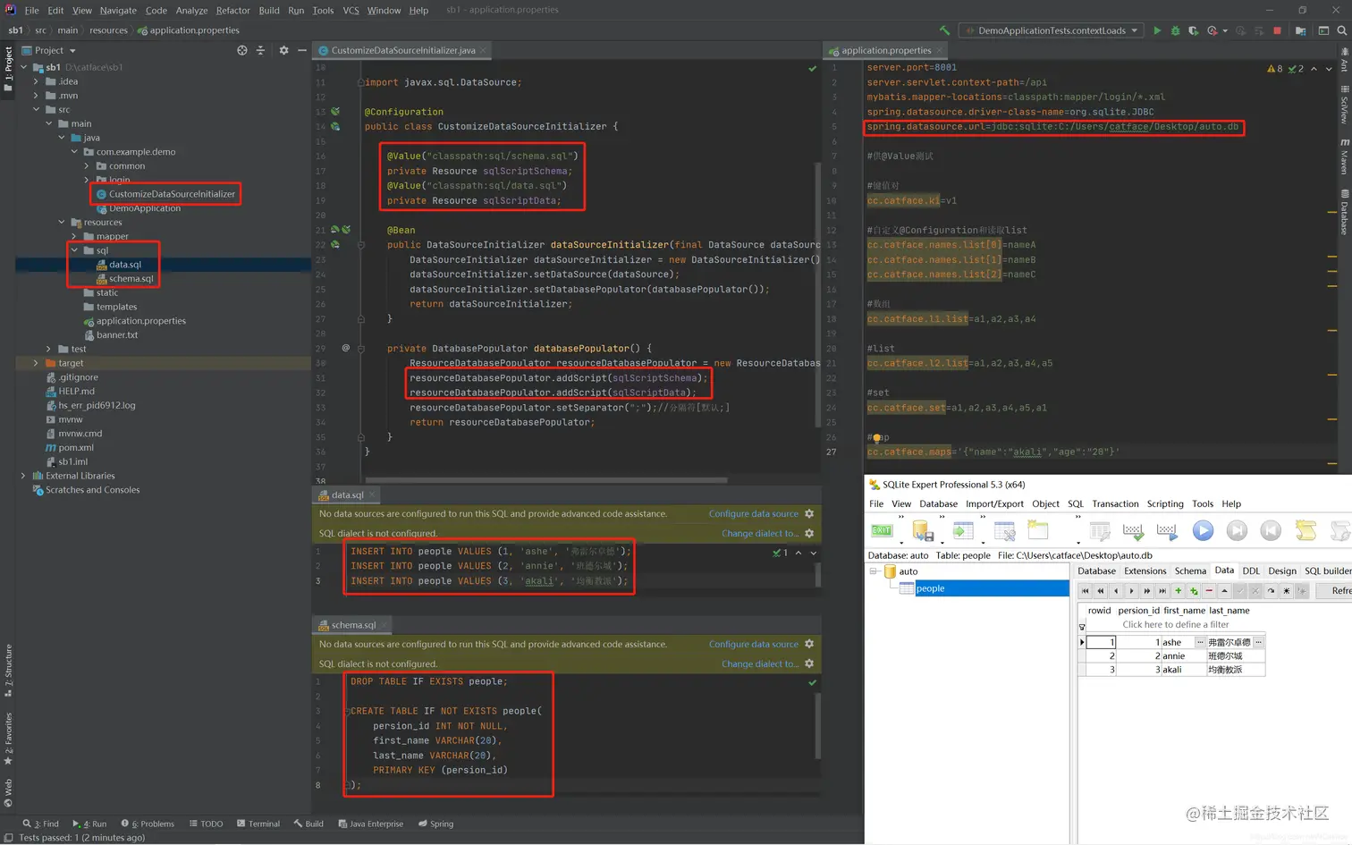Expand External Libraries node

point(23,476)
